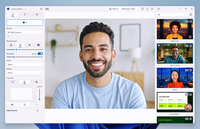The width and height of the screenshot is (200, 129).
Task: Select the manual Framing mode icon
Action: 13,82
